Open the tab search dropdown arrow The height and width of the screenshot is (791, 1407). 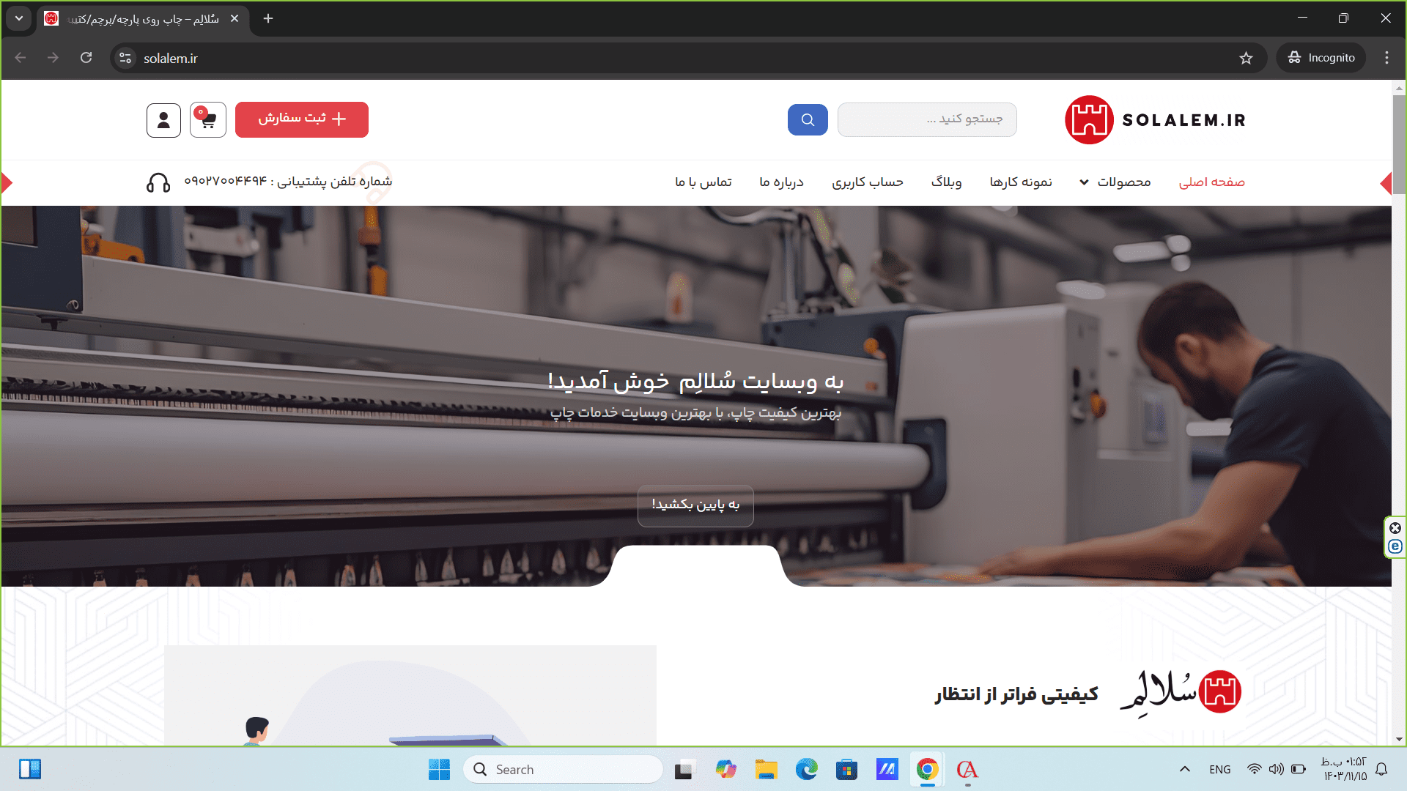19,18
